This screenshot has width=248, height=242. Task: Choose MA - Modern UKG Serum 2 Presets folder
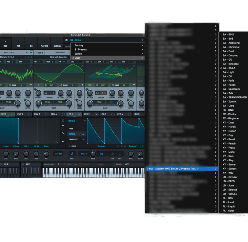(x=182, y=169)
